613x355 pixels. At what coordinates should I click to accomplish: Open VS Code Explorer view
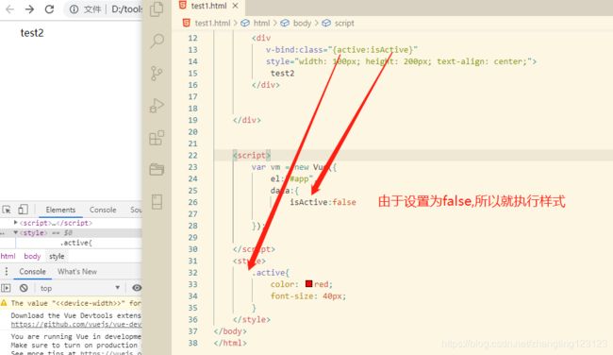pyautogui.click(x=157, y=9)
